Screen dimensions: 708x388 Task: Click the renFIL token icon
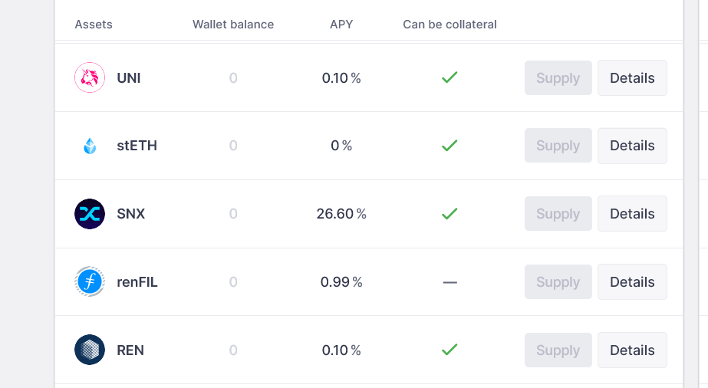[x=90, y=281]
